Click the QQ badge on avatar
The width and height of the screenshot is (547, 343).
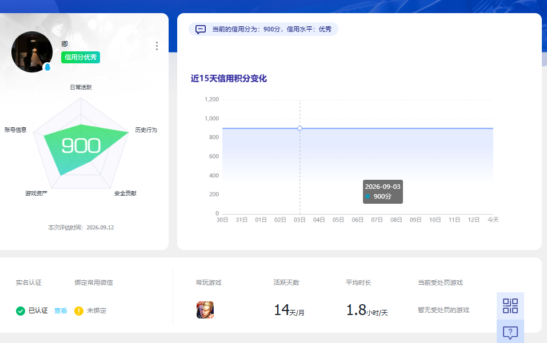47,67
